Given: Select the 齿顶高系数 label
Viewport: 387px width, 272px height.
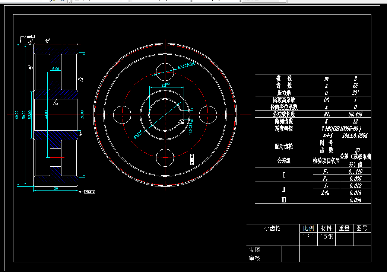Looking at the screenshot, I should pyautogui.click(x=284, y=100).
